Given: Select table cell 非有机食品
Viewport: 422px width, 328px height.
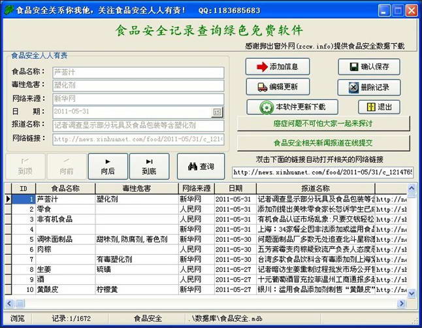Looking at the screenshot, I should coord(65,219).
